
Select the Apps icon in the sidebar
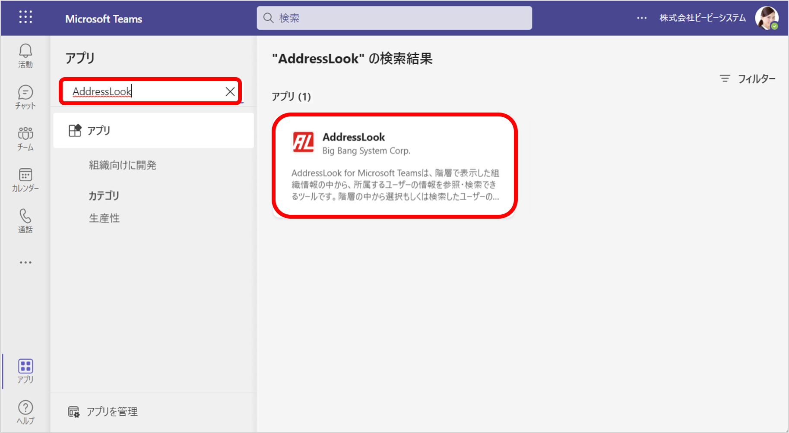(25, 371)
